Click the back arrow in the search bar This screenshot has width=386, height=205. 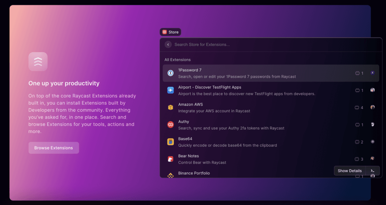pos(168,45)
